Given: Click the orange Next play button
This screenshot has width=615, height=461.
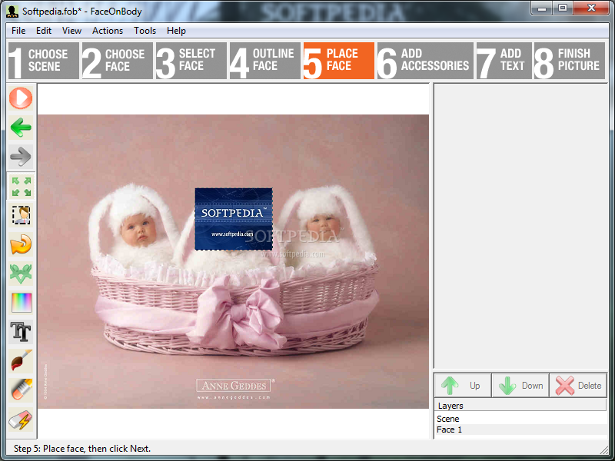Looking at the screenshot, I should tap(21, 98).
